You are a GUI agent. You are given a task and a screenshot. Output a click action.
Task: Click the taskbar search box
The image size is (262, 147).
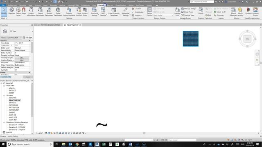tap(30, 144)
